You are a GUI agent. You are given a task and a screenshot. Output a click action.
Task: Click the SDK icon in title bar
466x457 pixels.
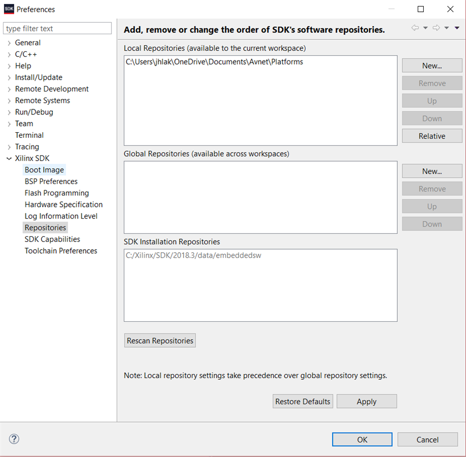(x=9, y=9)
